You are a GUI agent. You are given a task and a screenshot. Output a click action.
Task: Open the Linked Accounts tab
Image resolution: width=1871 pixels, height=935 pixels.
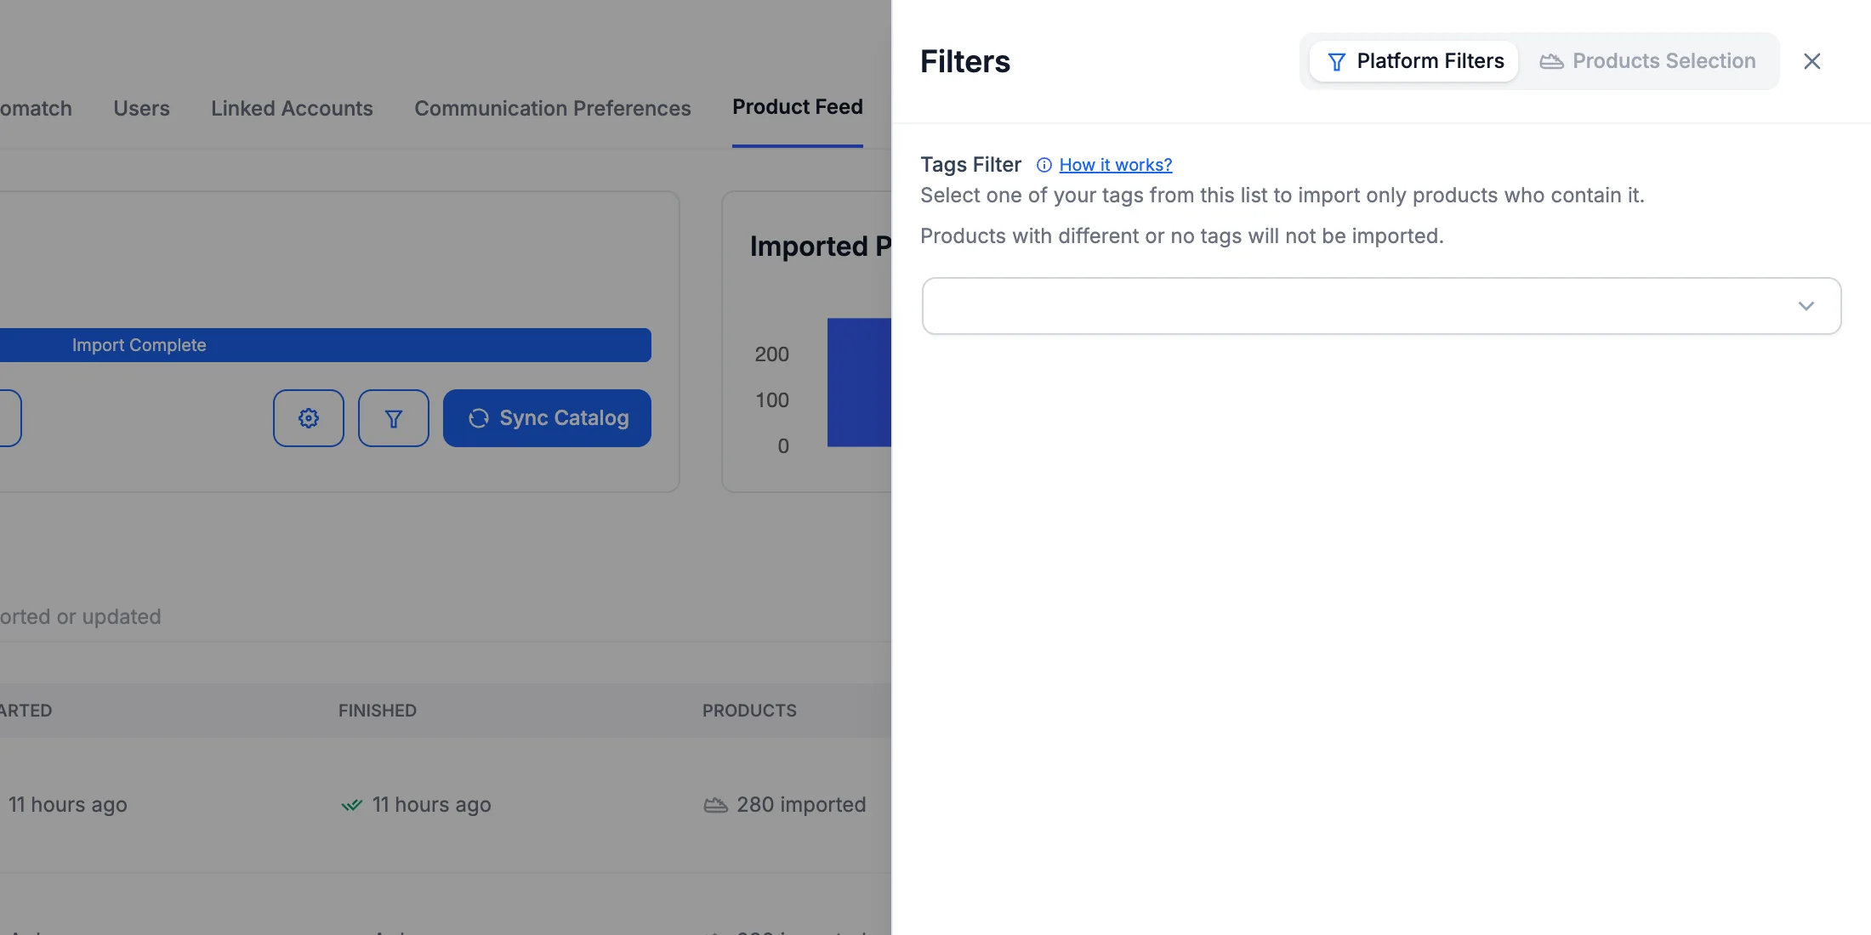pyautogui.click(x=292, y=108)
